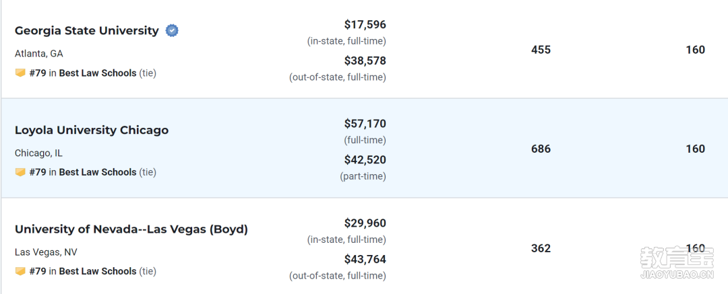Viewport: 728px width, 294px height.
Task: Click the enrollment number 686
Action: pyautogui.click(x=541, y=149)
